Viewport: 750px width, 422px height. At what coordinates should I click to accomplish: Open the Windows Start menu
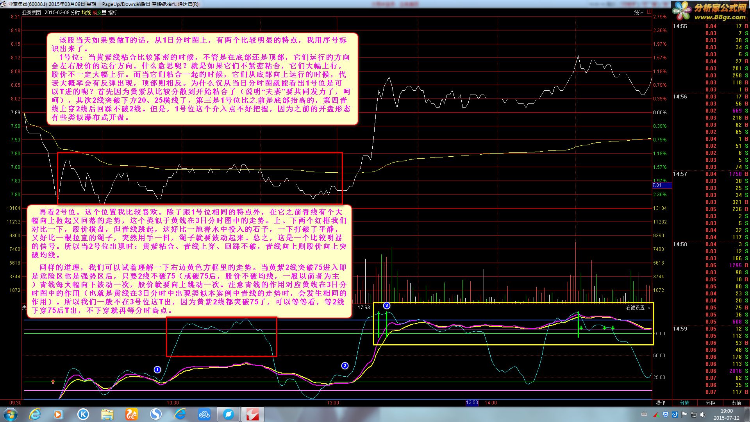[x=11, y=414]
